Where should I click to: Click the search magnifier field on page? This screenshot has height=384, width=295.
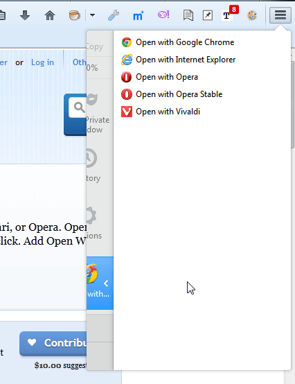coord(78,107)
